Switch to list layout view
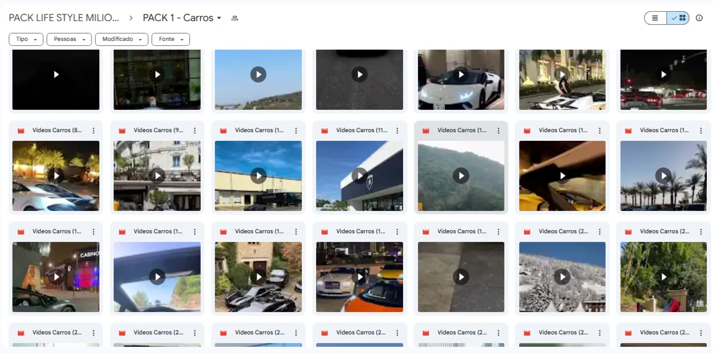This screenshot has height=353, width=713. [655, 18]
